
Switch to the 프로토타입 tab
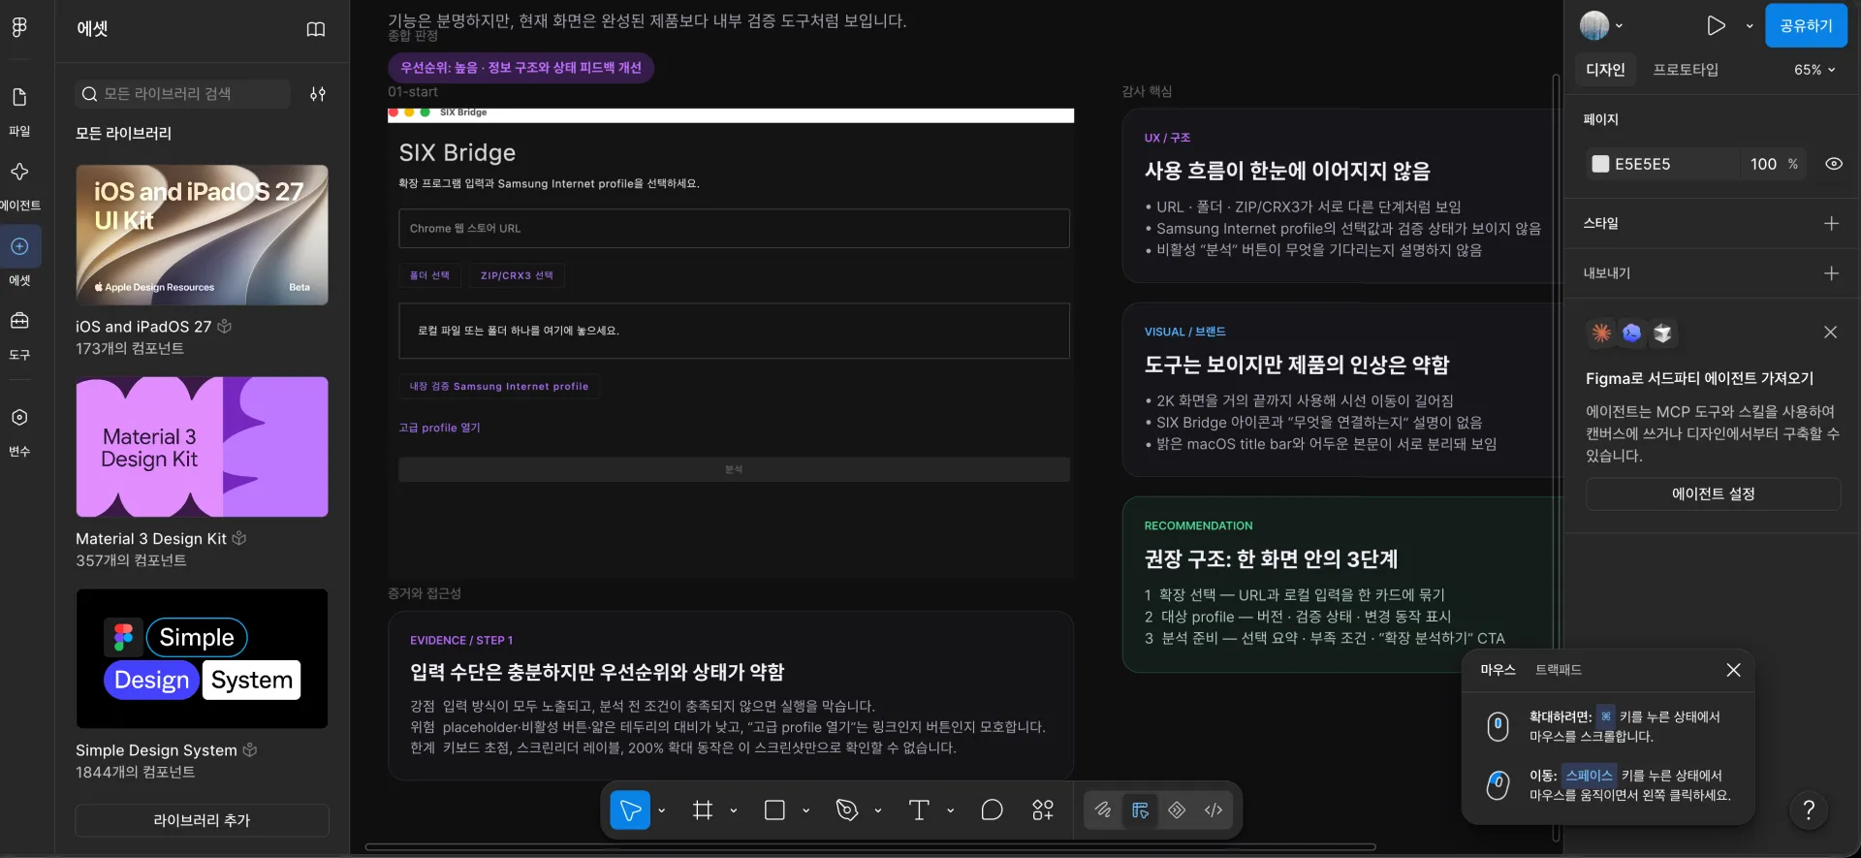pyautogui.click(x=1686, y=70)
